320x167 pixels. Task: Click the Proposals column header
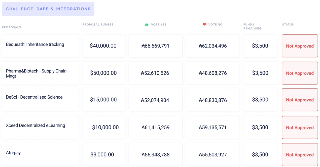[x=11, y=27]
